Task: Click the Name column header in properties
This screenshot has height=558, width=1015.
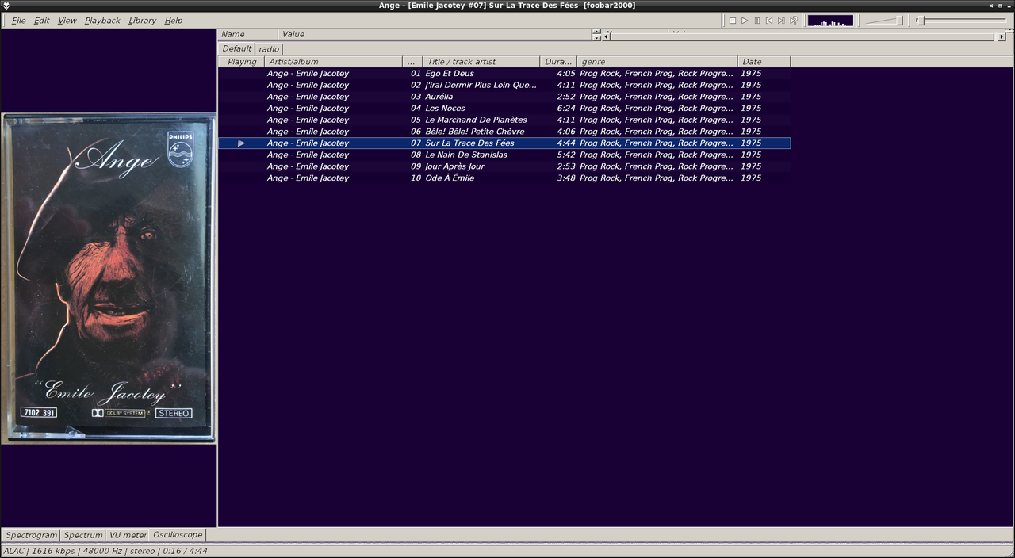Action: 248,35
